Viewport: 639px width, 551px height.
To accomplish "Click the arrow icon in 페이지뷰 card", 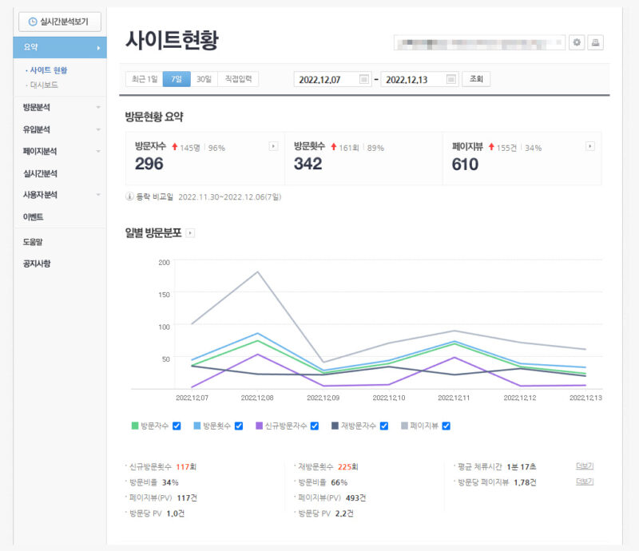I will [590, 146].
